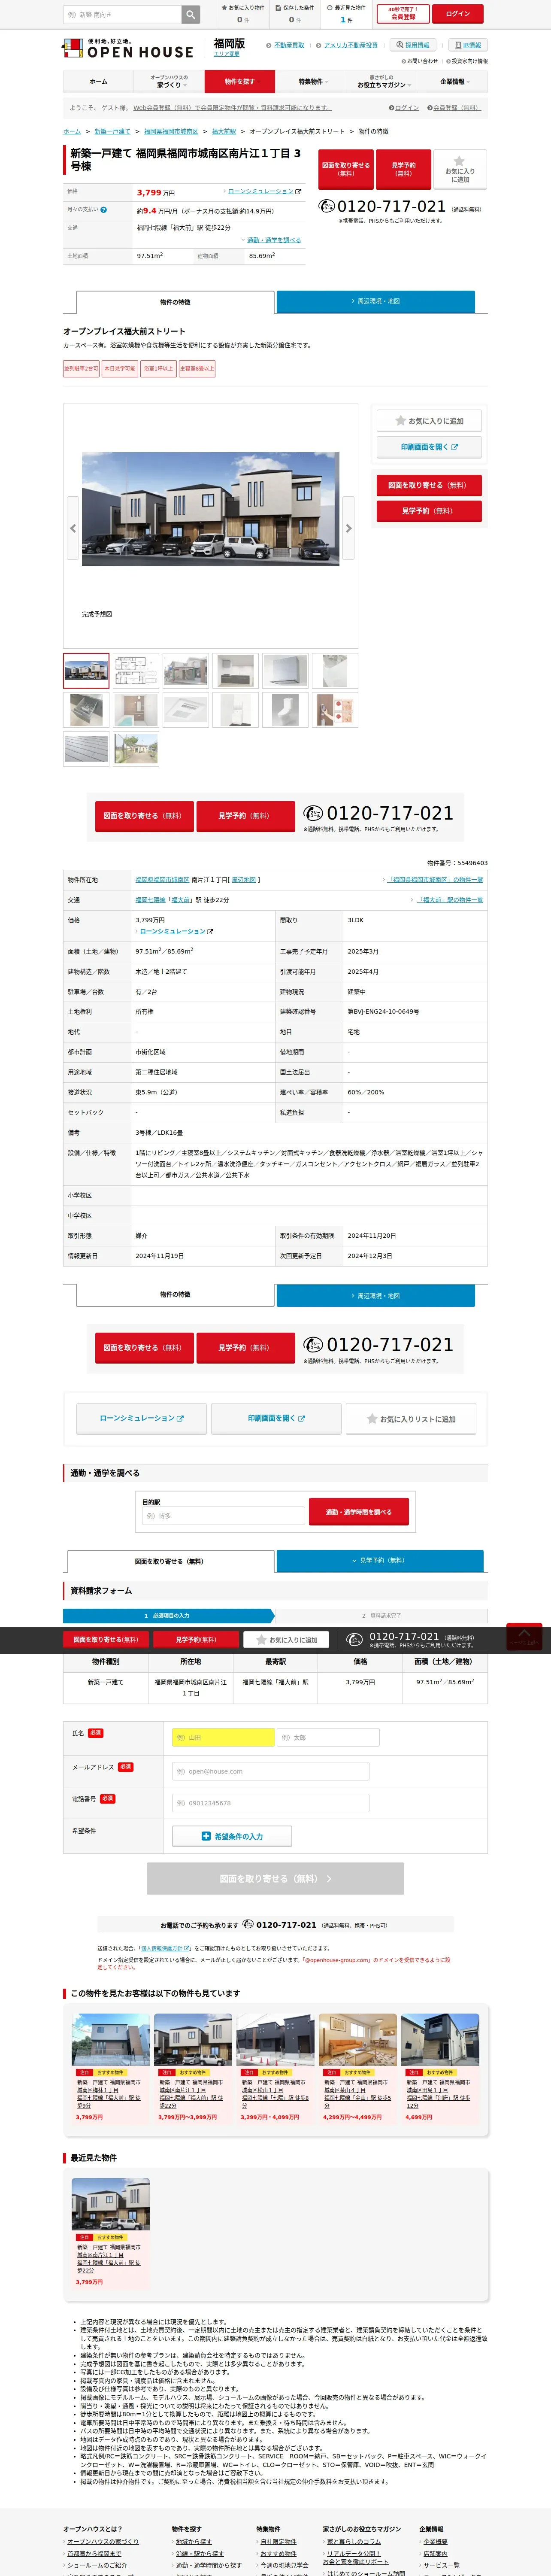Image resolution: width=551 pixels, height=2576 pixels.
Task: Select upper 物件の特徴 tab
Action: click(x=175, y=302)
